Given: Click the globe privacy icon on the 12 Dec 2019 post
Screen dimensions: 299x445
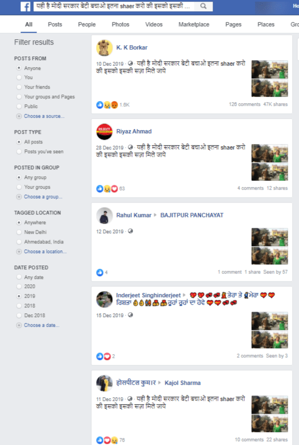Looking at the screenshot, I should pos(130,231).
